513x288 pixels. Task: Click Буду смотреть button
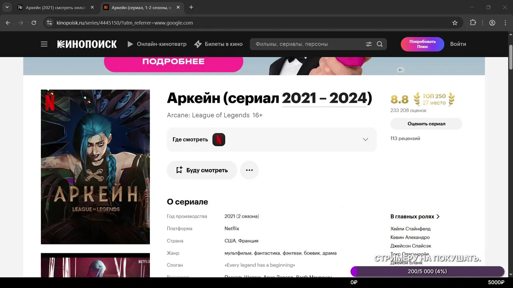[x=202, y=170]
